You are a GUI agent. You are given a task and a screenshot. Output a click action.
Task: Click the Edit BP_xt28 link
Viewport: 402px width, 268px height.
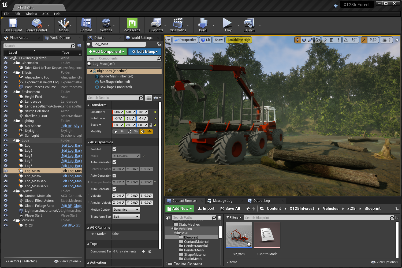71,225
